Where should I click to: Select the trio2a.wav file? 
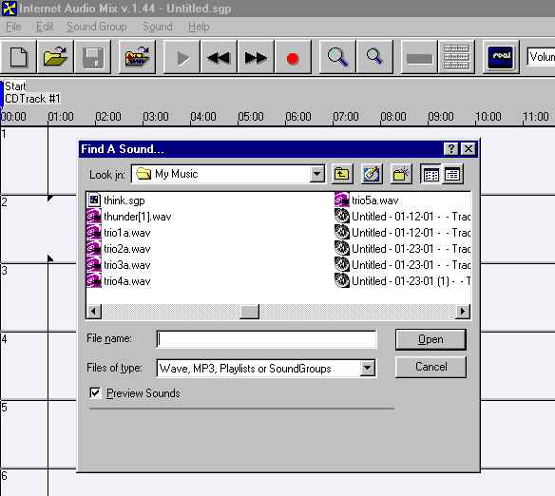[x=119, y=249]
